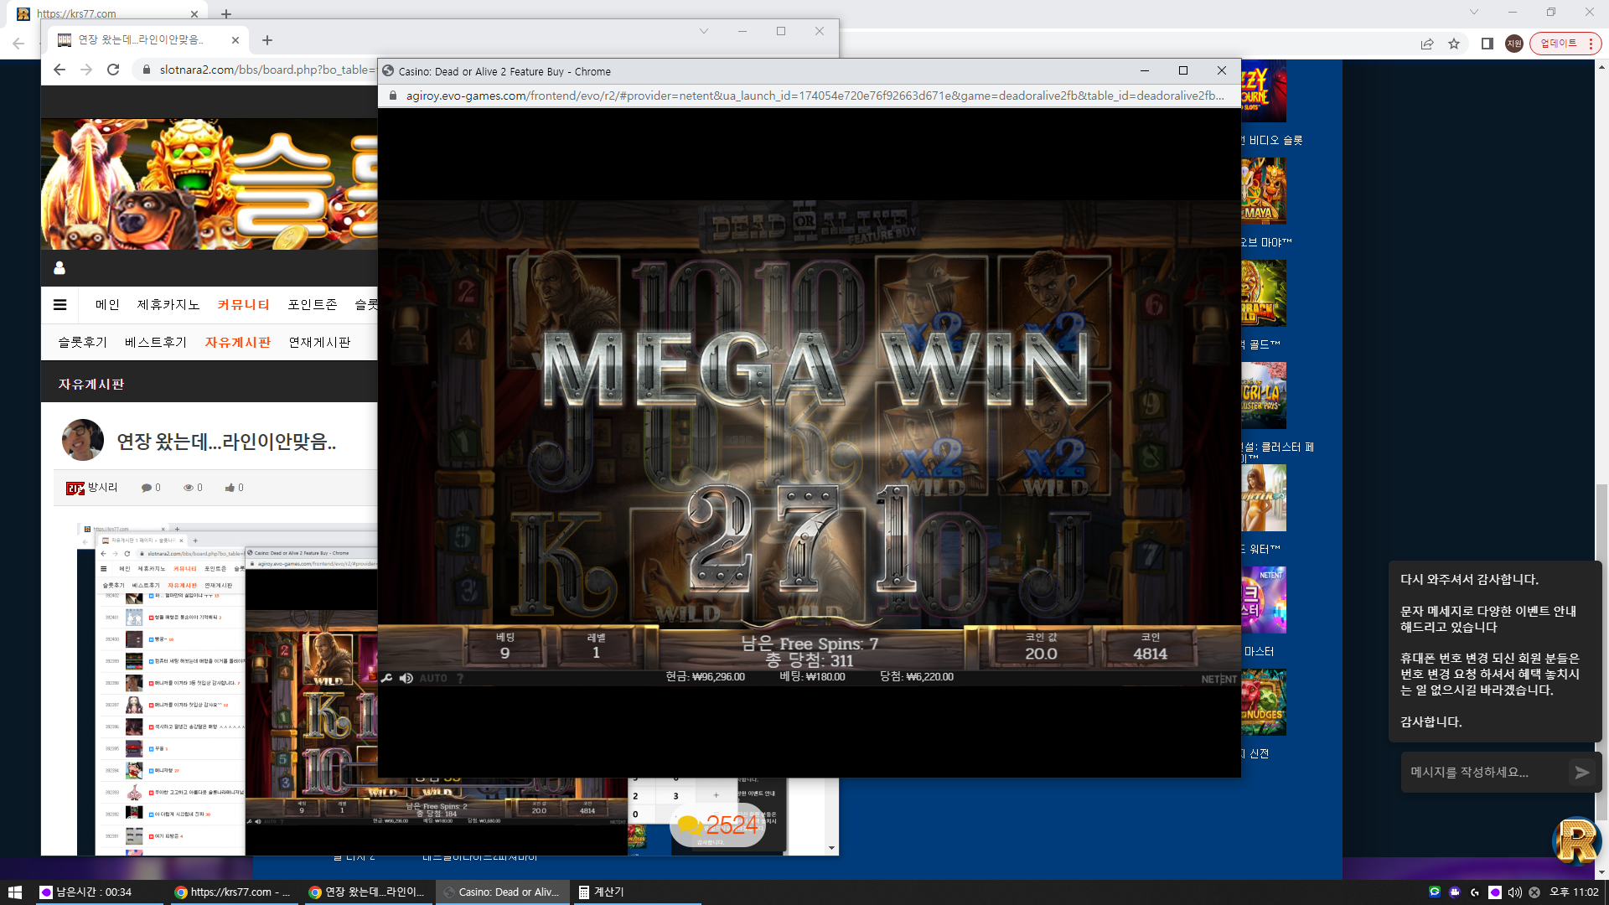Switch to the 베스트후기 tab
The width and height of the screenshot is (1609, 905).
coord(156,343)
